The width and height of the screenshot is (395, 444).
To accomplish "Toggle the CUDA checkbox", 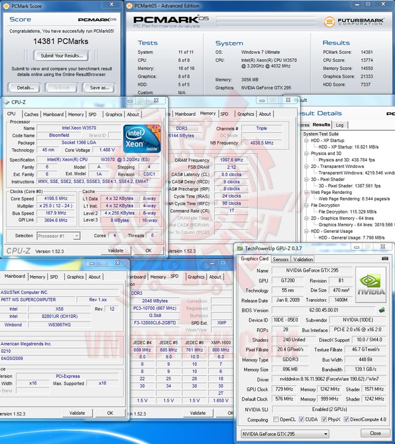I will tap(301, 419).
